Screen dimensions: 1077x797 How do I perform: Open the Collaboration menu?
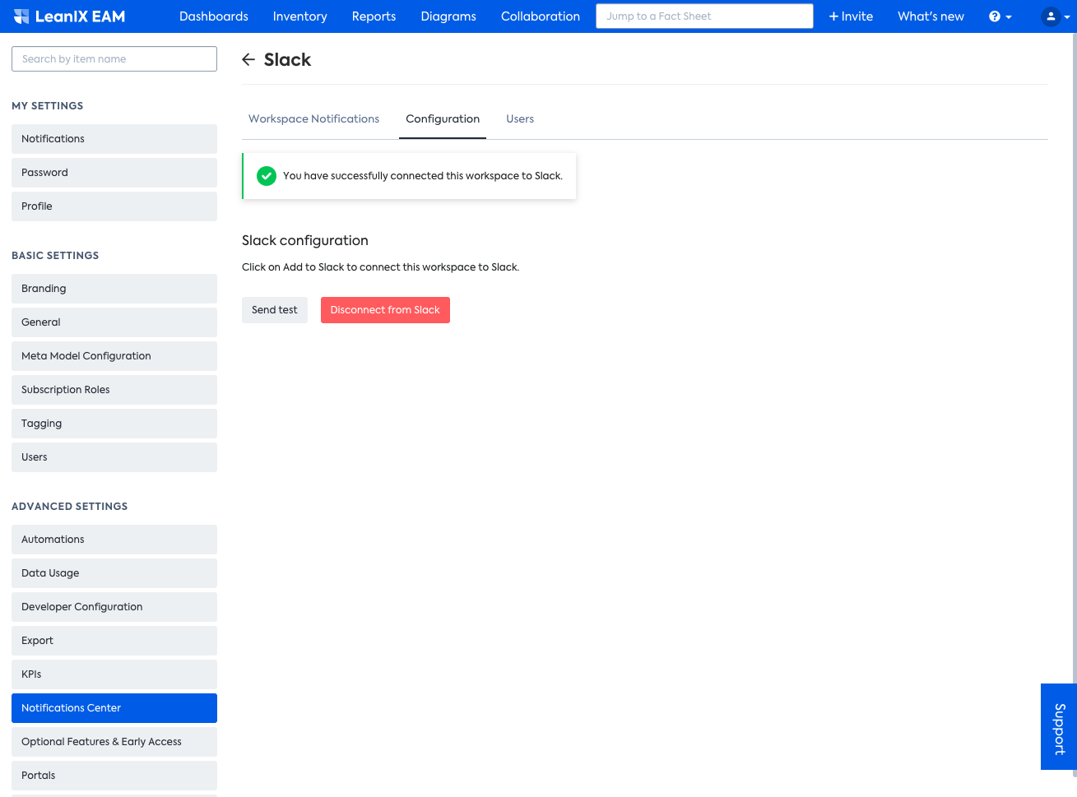(541, 16)
